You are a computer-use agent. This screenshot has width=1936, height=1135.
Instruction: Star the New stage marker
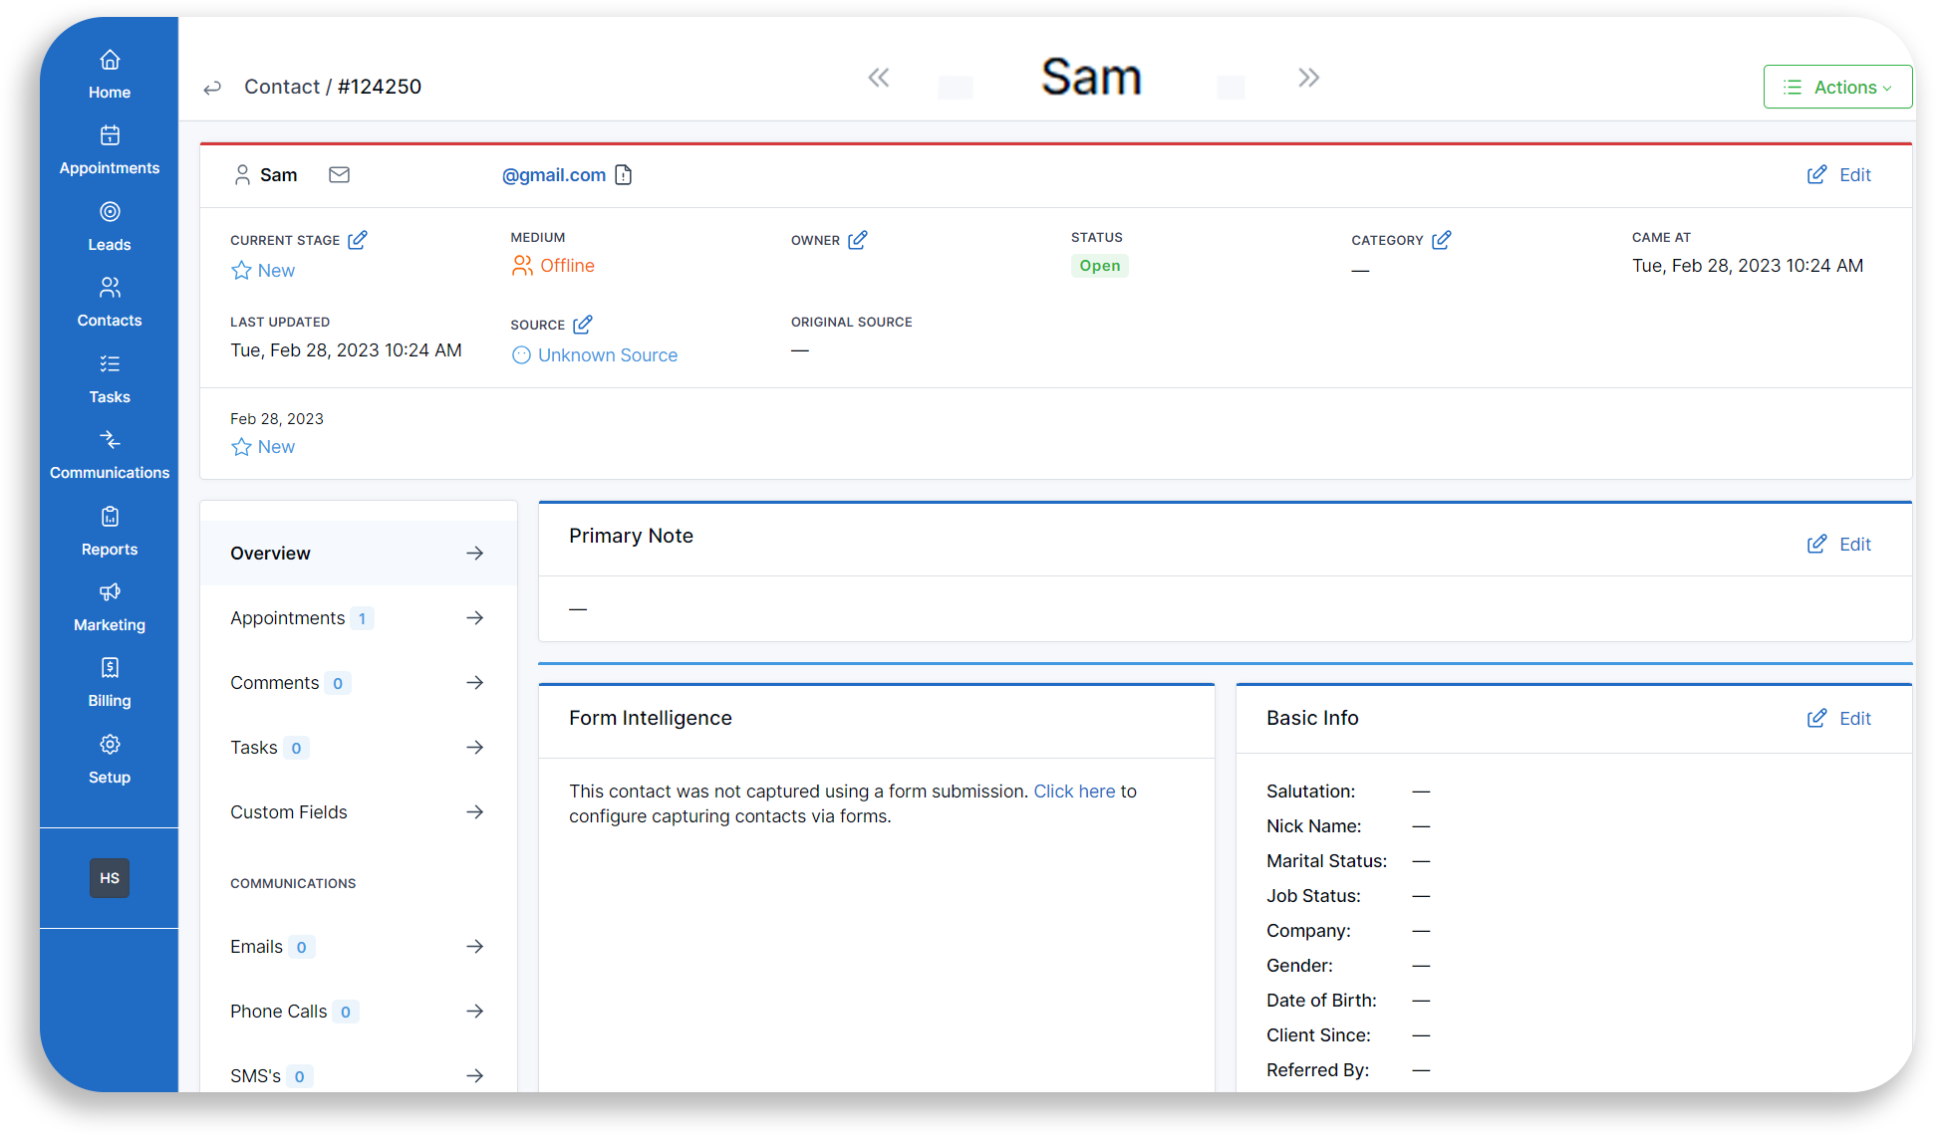(240, 270)
